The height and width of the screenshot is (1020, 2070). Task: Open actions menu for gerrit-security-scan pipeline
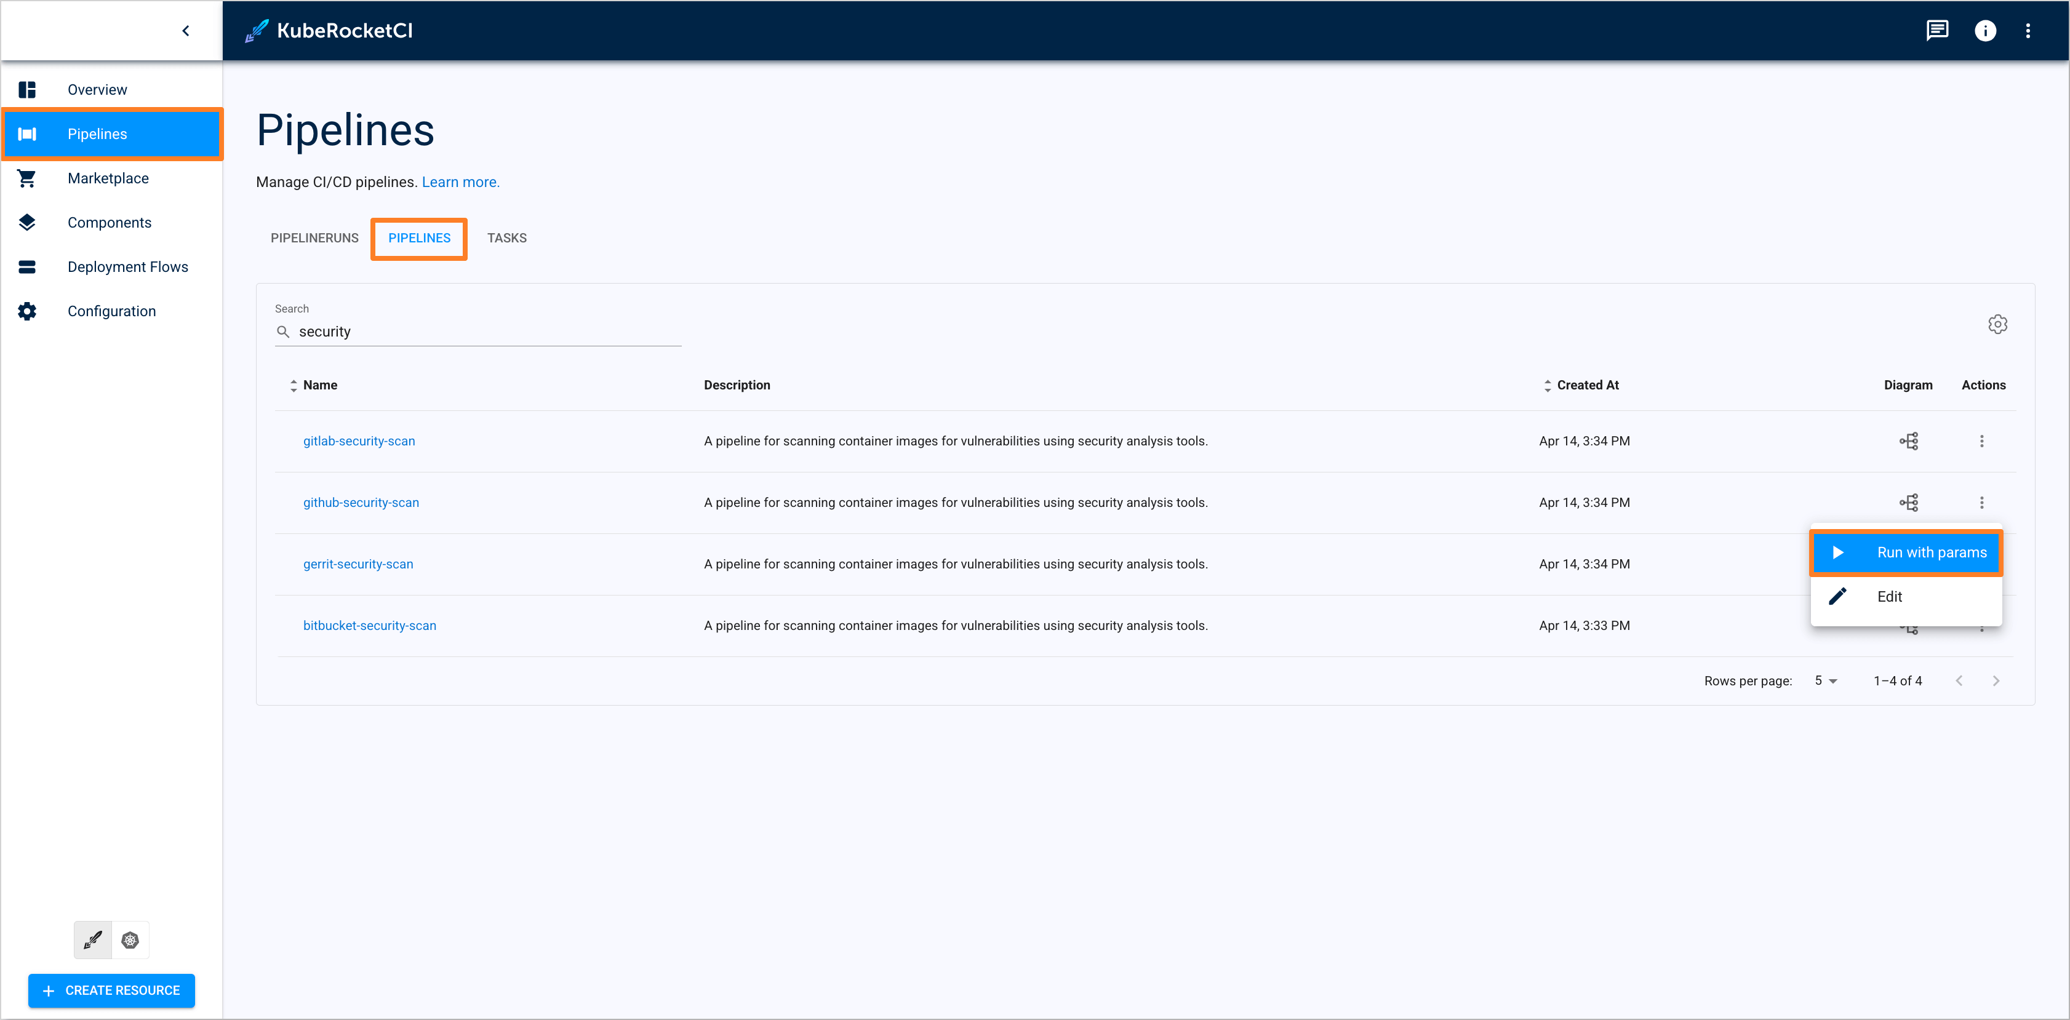pos(1983,564)
